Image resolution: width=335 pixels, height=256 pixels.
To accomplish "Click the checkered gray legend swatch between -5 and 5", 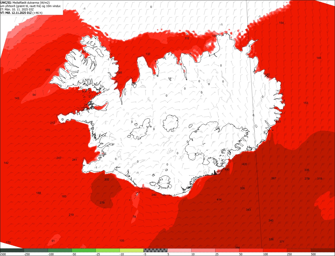I will tap(156, 250).
